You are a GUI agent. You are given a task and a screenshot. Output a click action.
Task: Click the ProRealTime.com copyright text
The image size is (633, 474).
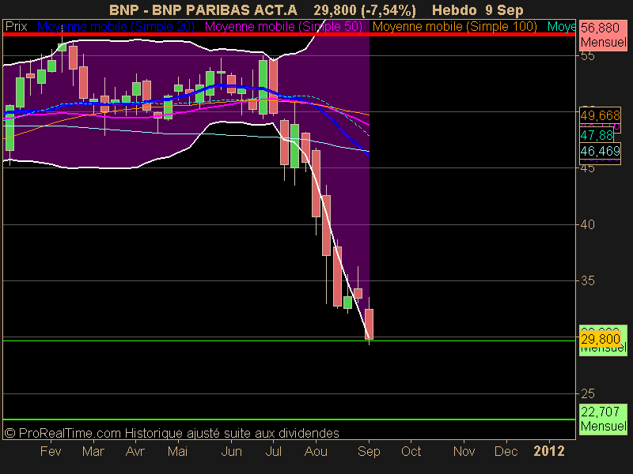point(172,433)
